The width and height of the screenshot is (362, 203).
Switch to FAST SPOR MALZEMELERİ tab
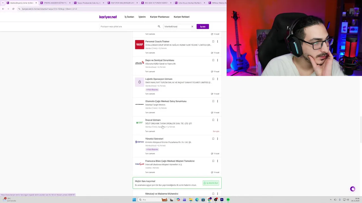(123, 3)
